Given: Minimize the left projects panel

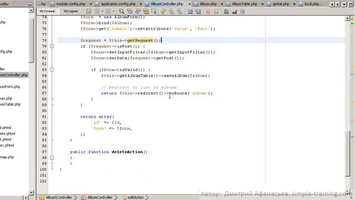Looking at the screenshot, I should point(30,4).
